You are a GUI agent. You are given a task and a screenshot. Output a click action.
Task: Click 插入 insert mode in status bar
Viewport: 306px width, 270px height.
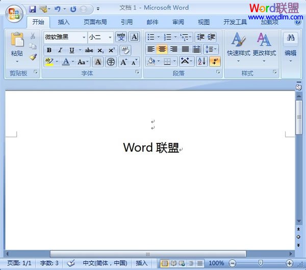[x=141, y=263]
